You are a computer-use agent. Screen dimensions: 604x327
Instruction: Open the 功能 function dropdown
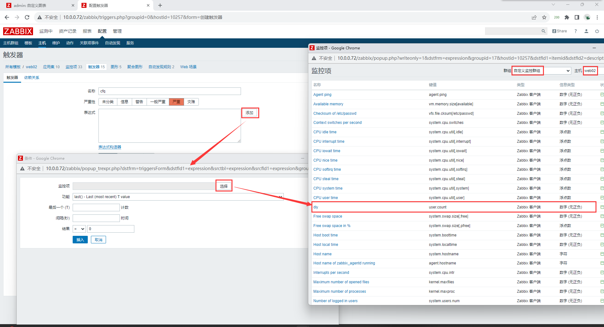click(178, 197)
